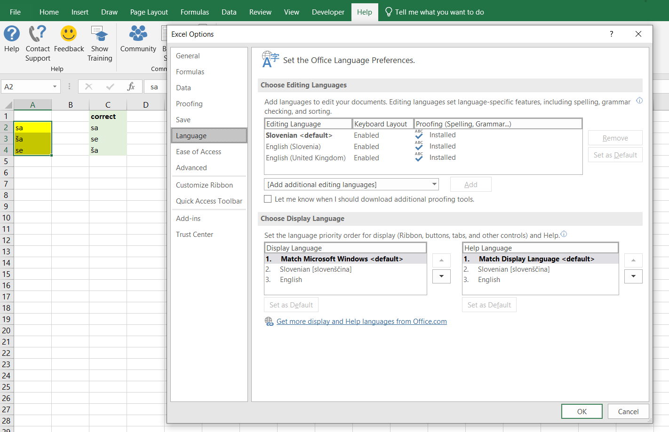
Task: Launch Show Training via the graduation cap icon
Action: 100,34
